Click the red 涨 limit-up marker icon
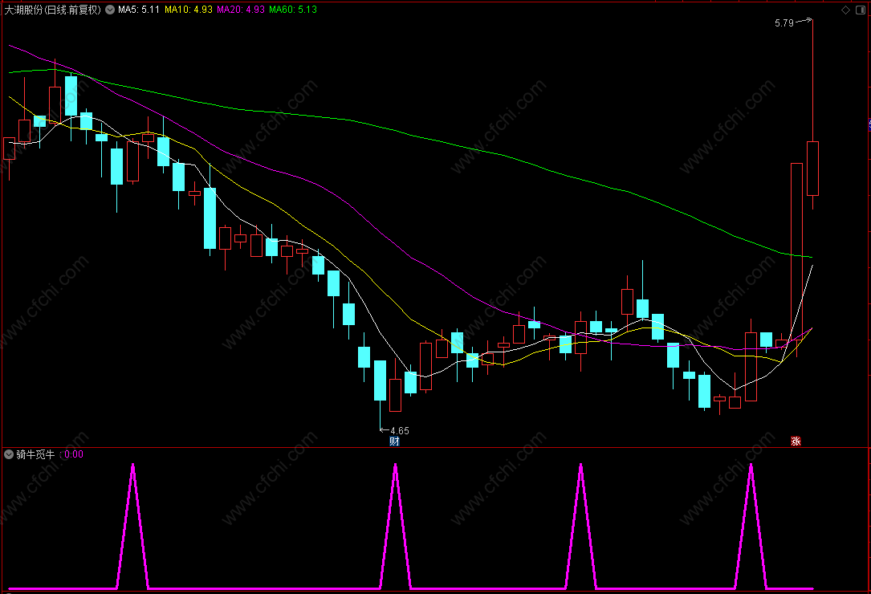Screen dimensions: 871x594 click(x=796, y=441)
